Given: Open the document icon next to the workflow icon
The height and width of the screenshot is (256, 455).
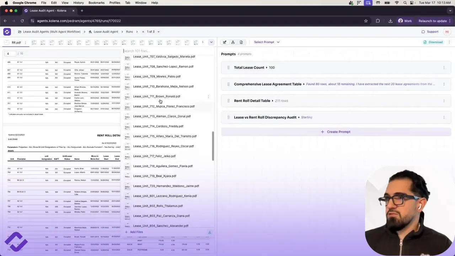Looking at the screenshot, I should [241, 42].
